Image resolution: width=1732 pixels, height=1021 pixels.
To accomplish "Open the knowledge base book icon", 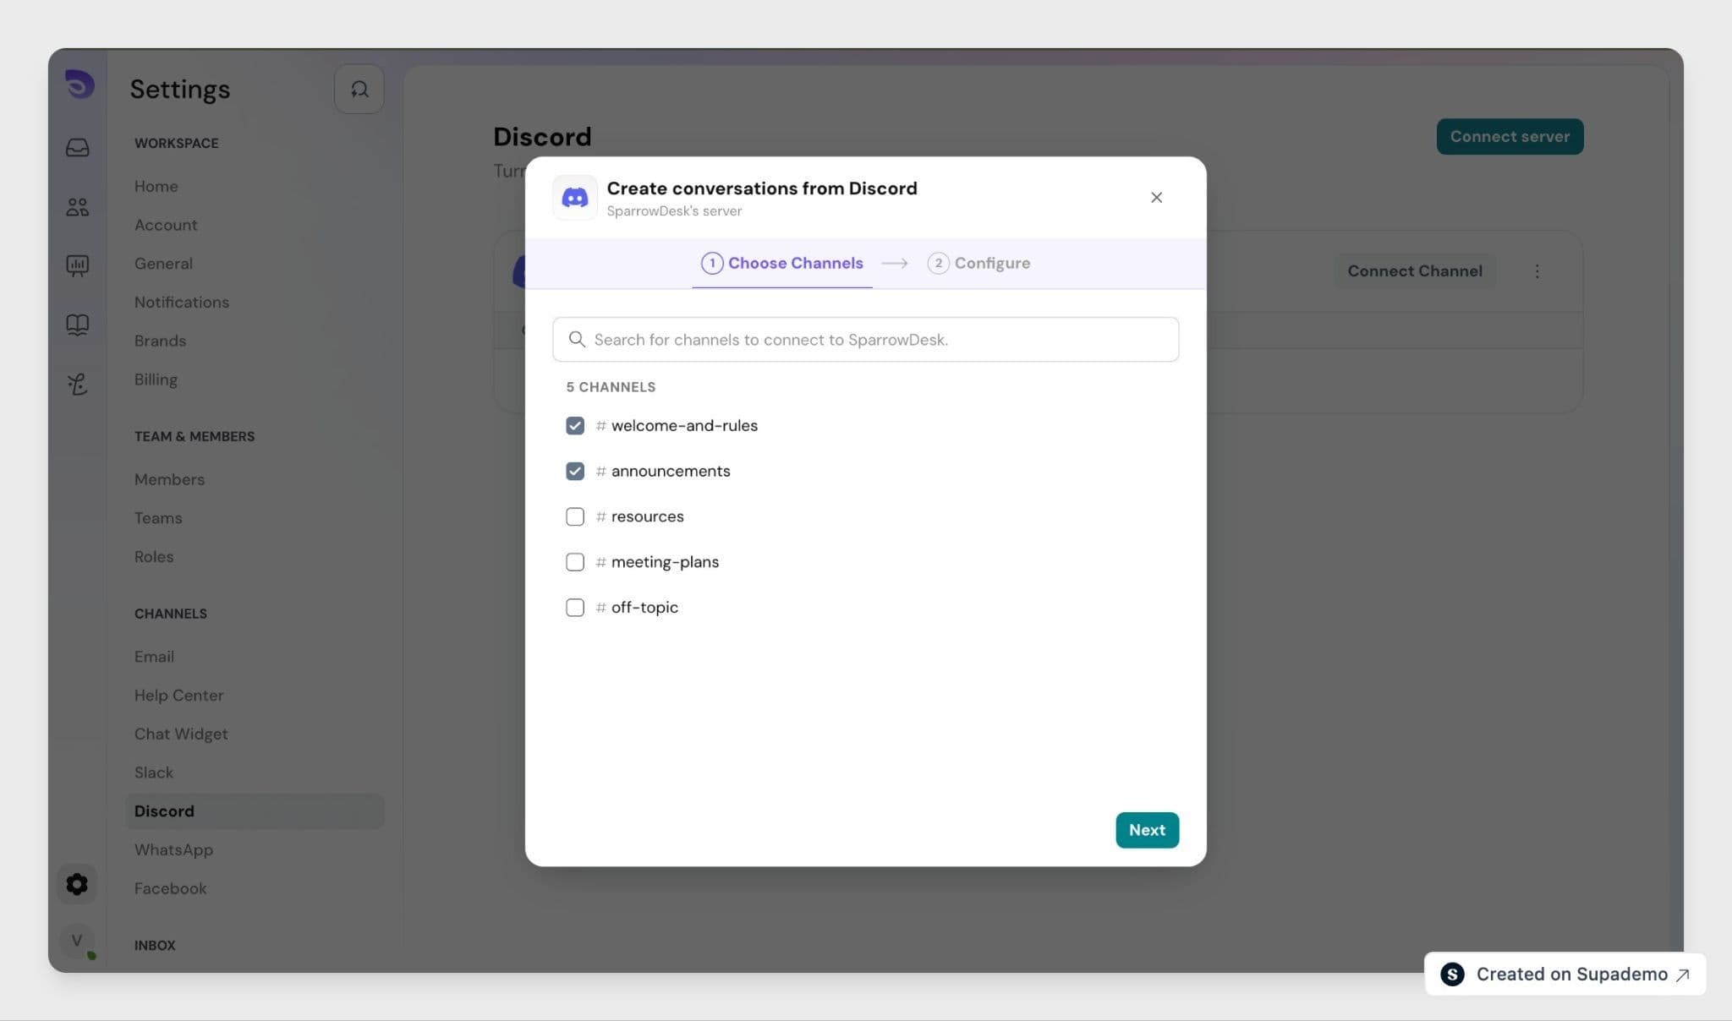I will [x=78, y=325].
